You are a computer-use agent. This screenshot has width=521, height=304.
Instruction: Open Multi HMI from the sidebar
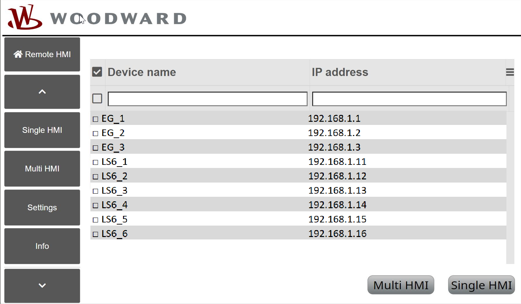[42, 169]
